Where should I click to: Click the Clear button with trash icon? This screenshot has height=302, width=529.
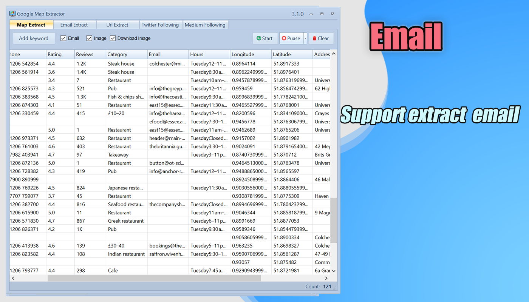pyautogui.click(x=321, y=38)
